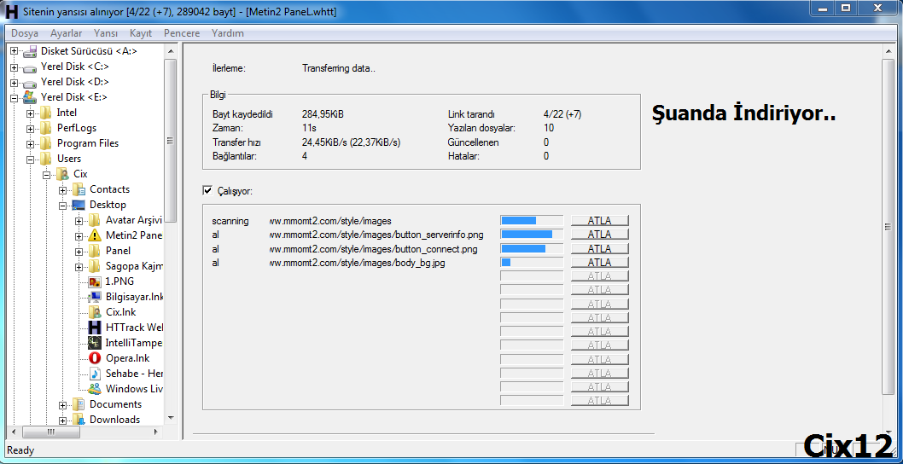Open the Yansı menu
The width and height of the screenshot is (903, 464).
pyautogui.click(x=106, y=33)
